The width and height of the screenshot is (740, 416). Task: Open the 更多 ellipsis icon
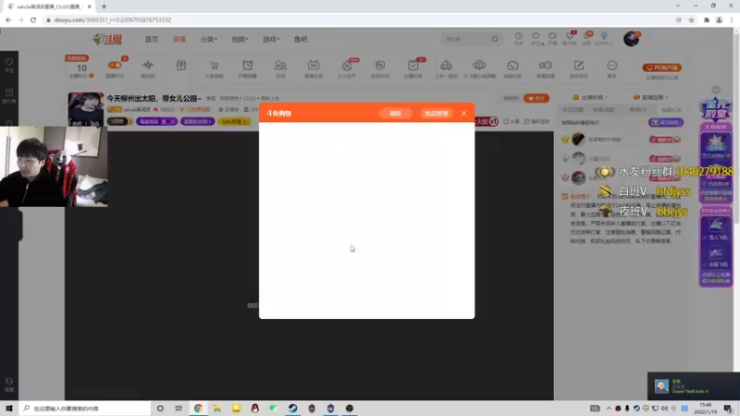coord(611,67)
